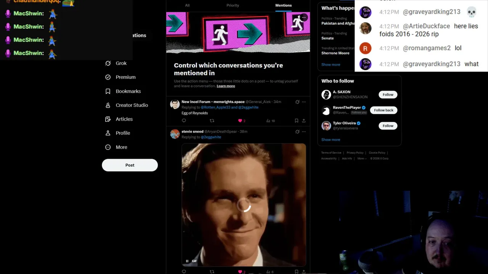
Task: Open Grok action on stevie sneed post
Action: pos(297,132)
